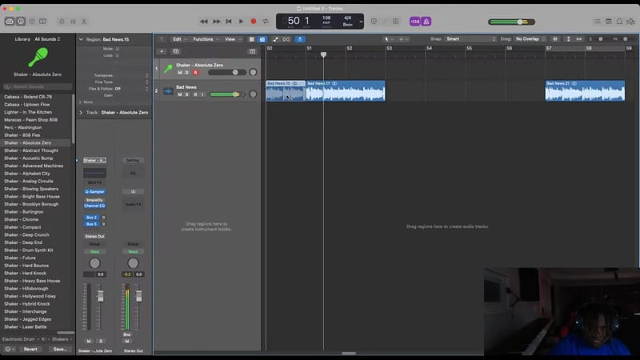Add a new track with the plus button

162,51
